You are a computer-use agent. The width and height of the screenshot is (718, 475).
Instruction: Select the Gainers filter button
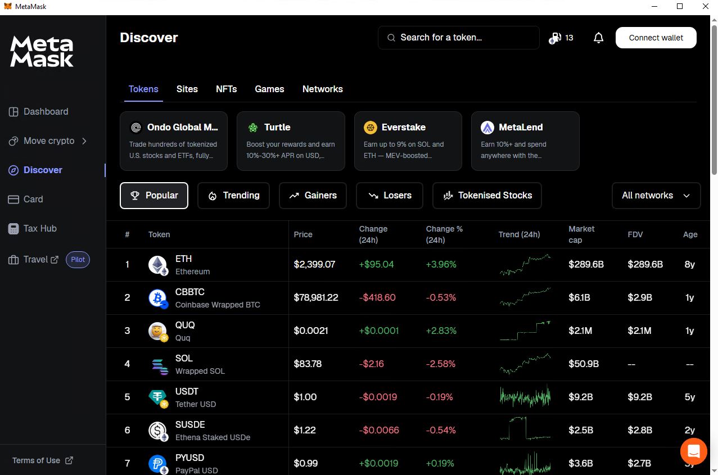click(x=313, y=196)
